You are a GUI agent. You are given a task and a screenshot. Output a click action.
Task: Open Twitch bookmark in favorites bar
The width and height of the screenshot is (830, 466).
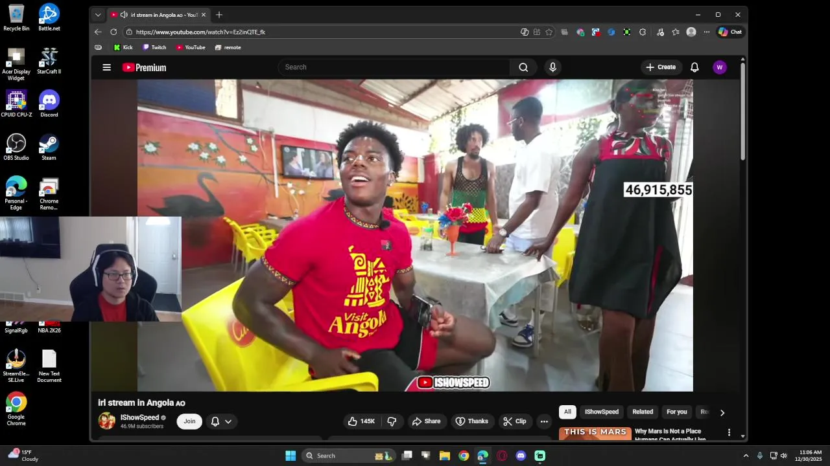(154, 47)
